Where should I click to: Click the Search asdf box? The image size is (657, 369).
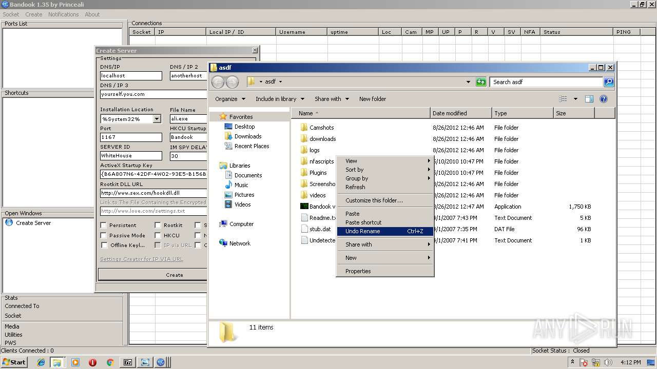click(x=547, y=82)
